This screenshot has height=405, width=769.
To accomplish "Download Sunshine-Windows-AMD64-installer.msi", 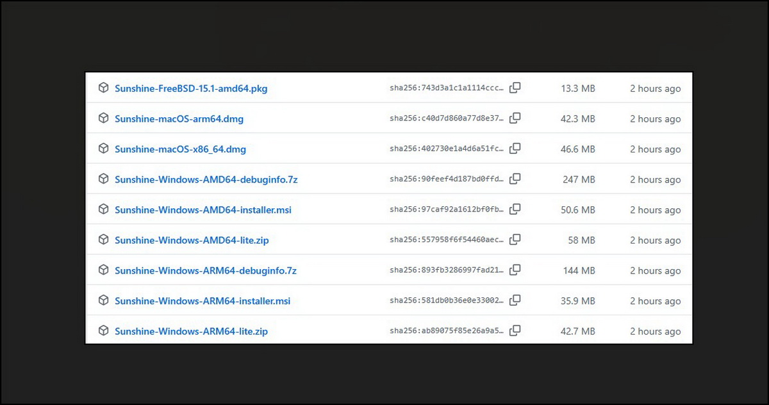I will coord(203,210).
